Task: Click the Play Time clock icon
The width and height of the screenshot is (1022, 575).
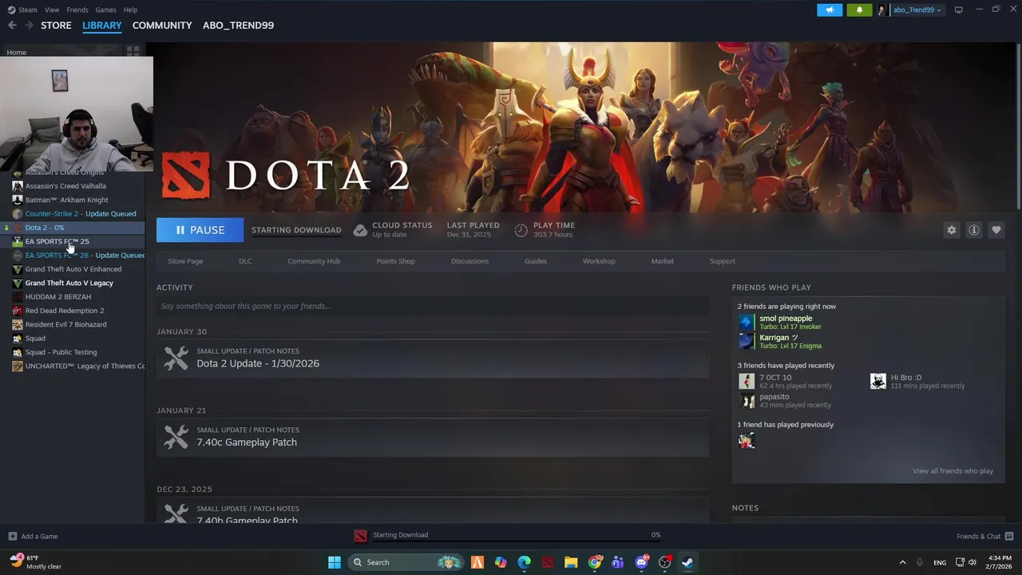Action: point(521,230)
